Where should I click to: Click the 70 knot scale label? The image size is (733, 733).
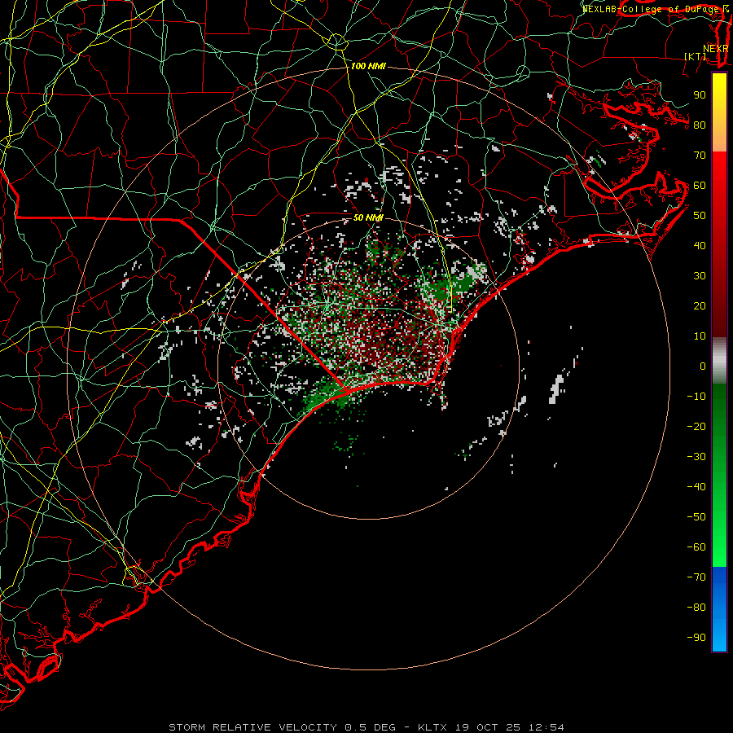click(x=700, y=156)
